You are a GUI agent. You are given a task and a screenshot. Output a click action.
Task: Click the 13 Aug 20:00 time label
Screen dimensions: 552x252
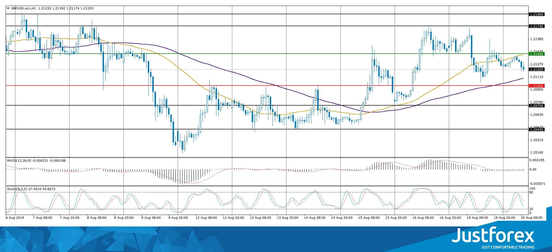(x=288, y=218)
